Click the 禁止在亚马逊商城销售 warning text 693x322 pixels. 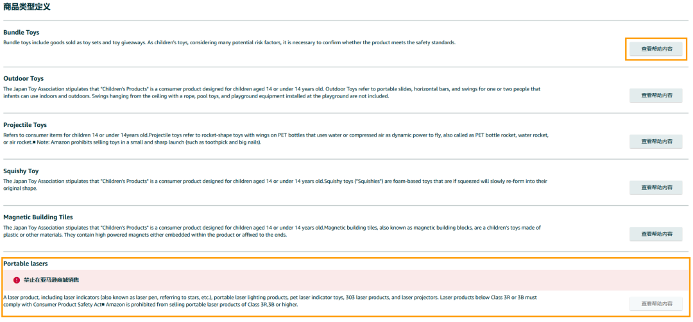pos(51,280)
